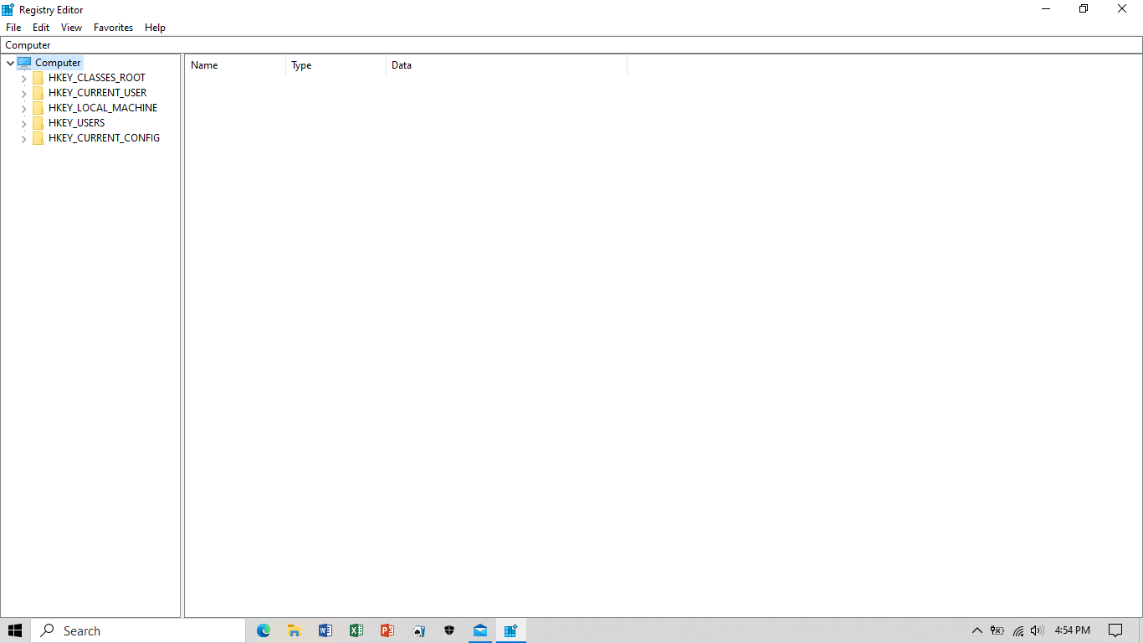Viewport: 1143px width, 643px height.
Task: Click the taskbar Search box
Action: 138,630
